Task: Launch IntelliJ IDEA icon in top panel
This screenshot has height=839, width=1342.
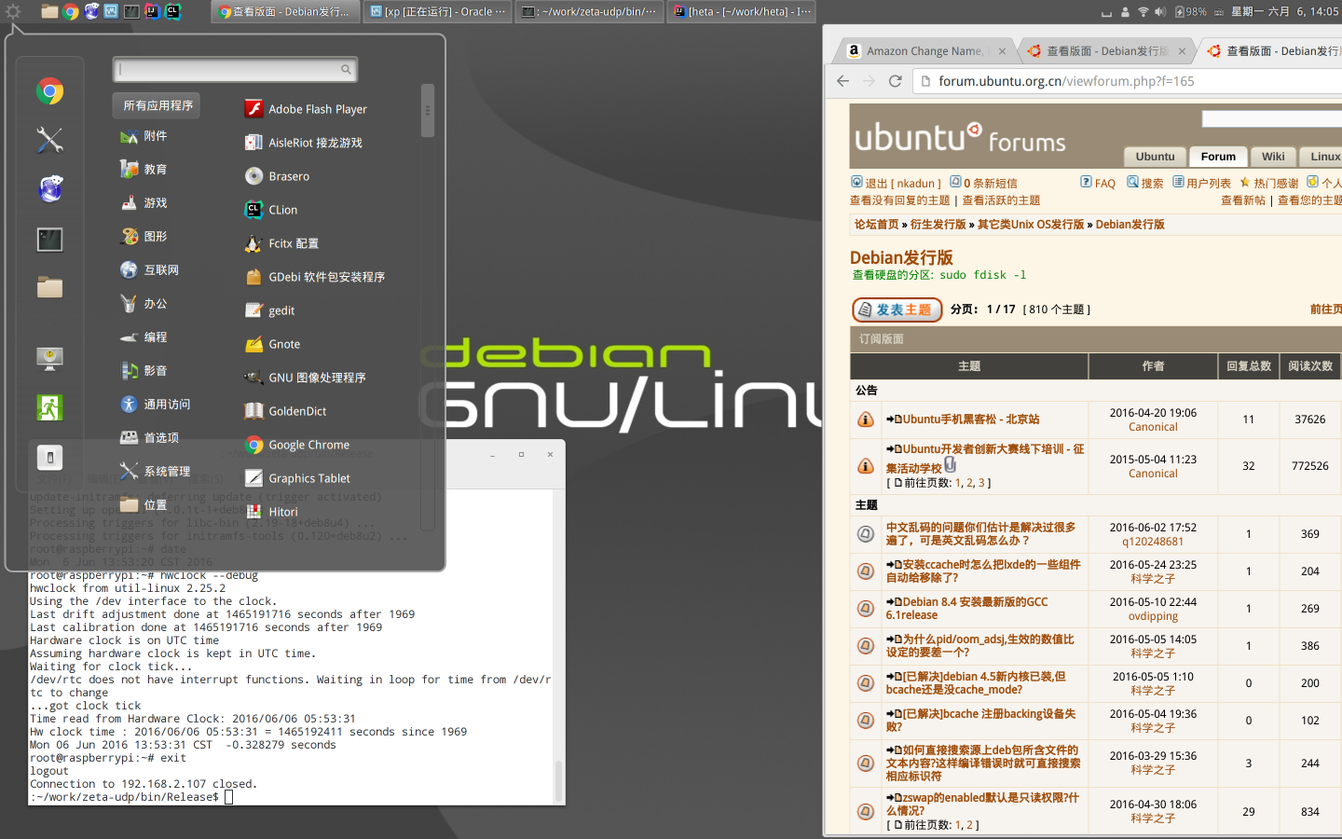Action: [x=153, y=12]
